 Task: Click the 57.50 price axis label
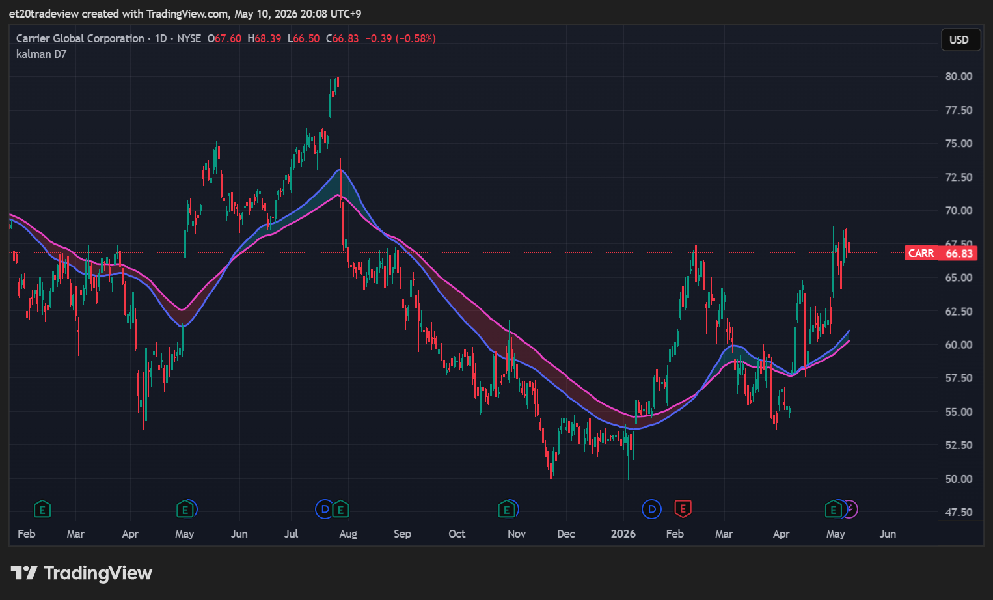point(959,378)
